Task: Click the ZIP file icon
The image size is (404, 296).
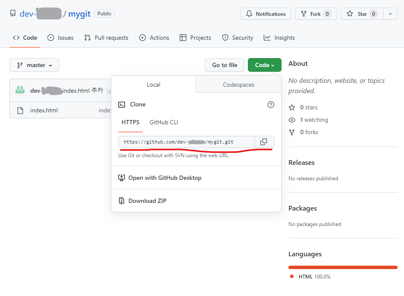Action: pyautogui.click(x=121, y=201)
